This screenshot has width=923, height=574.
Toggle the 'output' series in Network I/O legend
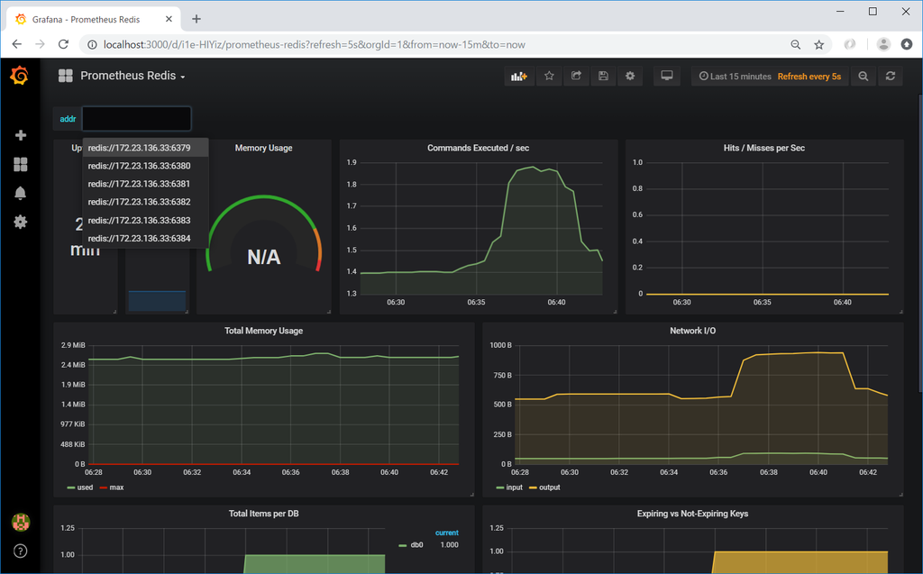(x=545, y=487)
